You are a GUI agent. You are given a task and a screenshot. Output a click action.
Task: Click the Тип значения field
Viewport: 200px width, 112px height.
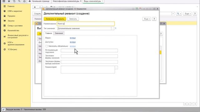click(84, 28)
